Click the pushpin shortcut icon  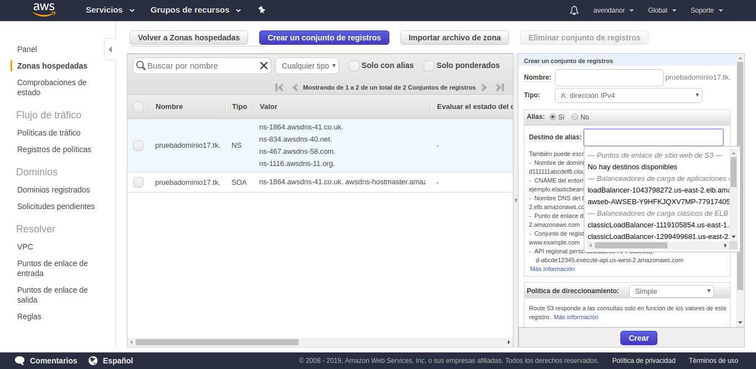click(262, 10)
